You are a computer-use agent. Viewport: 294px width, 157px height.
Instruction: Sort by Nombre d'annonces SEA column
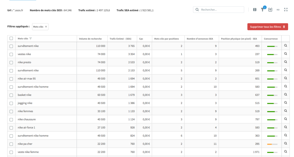[200, 39]
